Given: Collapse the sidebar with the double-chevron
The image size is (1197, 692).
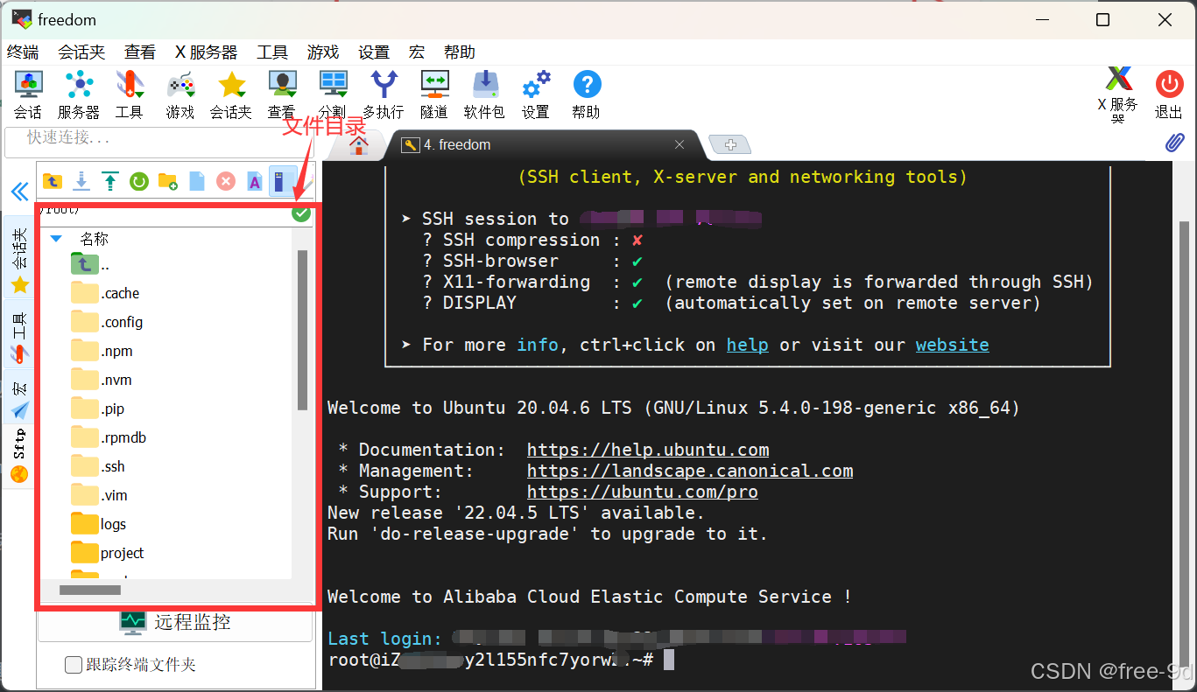Looking at the screenshot, I should [x=18, y=191].
